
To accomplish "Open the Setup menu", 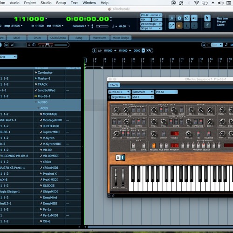I will 61,3.
